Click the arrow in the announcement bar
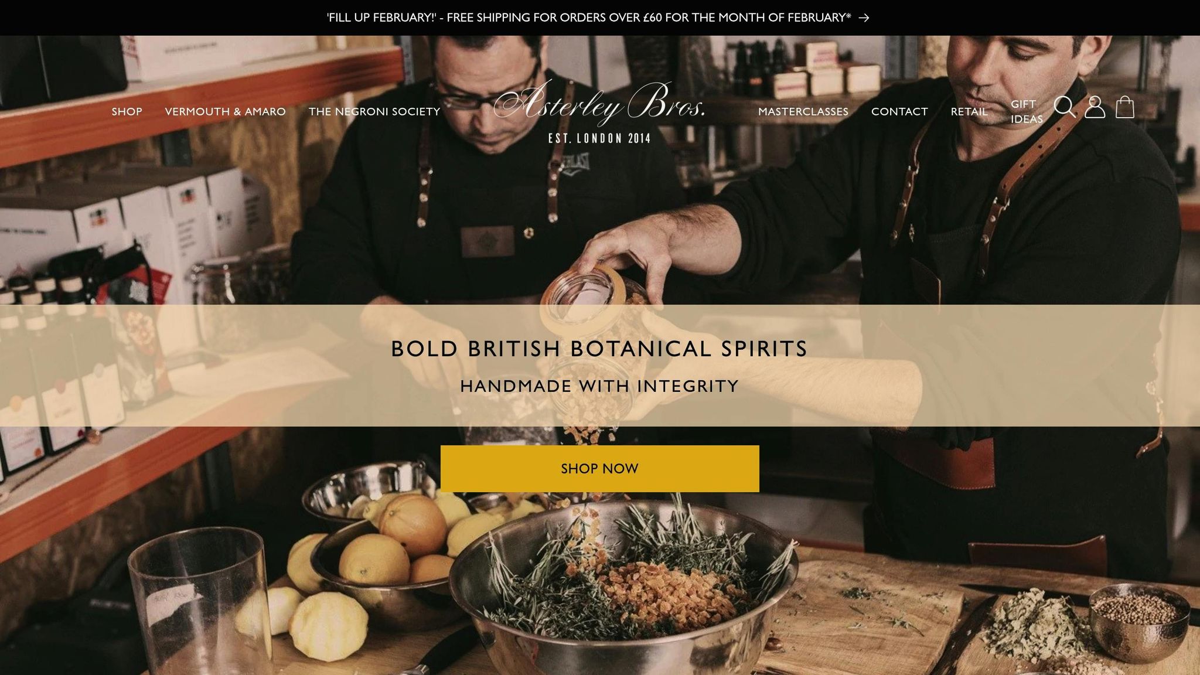The height and width of the screenshot is (675, 1200). pyautogui.click(x=864, y=18)
